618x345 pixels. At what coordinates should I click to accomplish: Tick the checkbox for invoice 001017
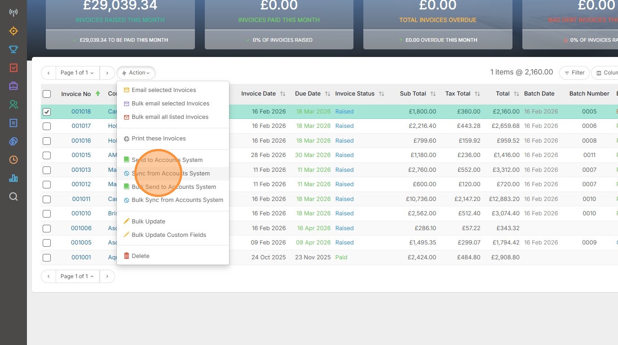[x=47, y=127]
